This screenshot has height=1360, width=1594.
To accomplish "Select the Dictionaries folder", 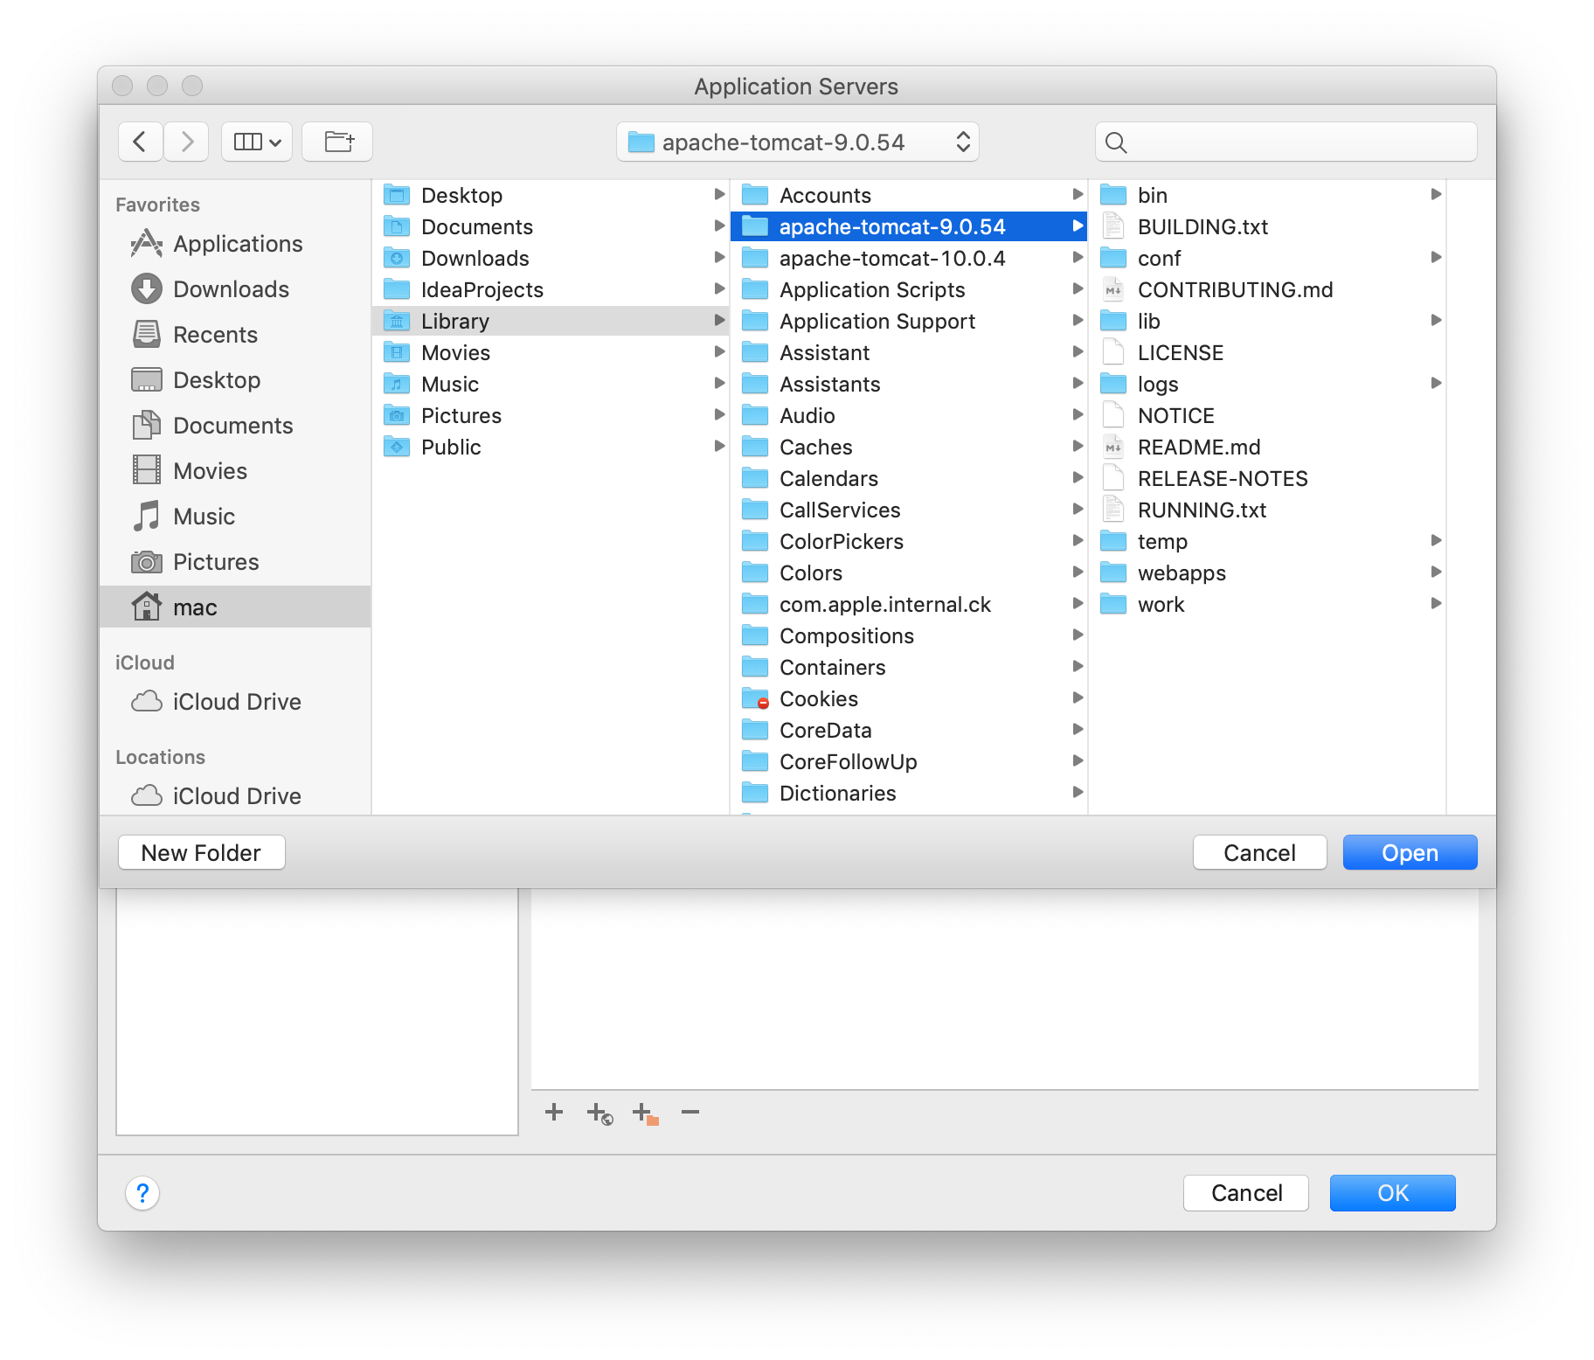I will click(x=909, y=793).
